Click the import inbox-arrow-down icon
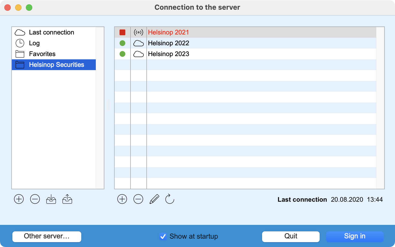The width and height of the screenshot is (395, 247). click(x=51, y=199)
